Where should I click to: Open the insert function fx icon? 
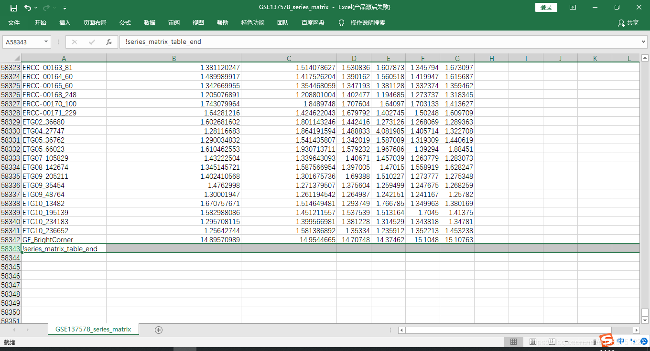pyautogui.click(x=109, y=42)
